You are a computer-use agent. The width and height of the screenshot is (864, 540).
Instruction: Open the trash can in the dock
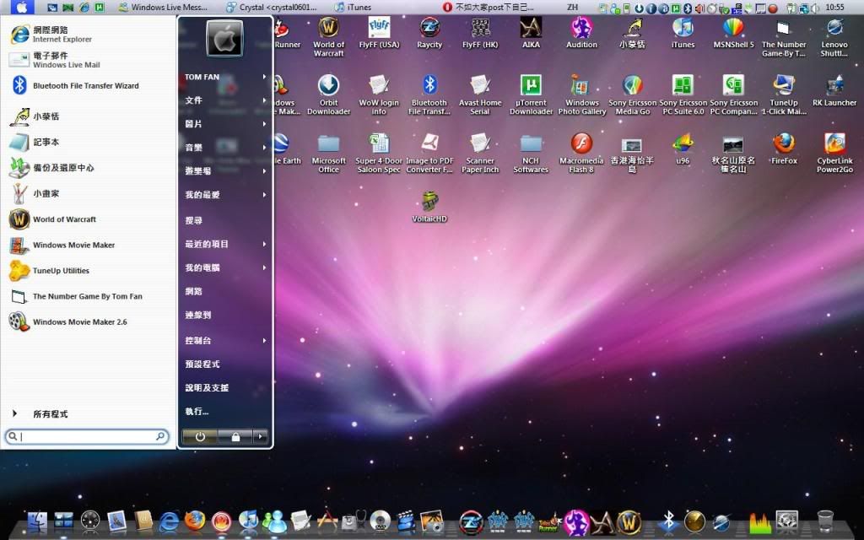pyautogui.click(x=825, y=521)
